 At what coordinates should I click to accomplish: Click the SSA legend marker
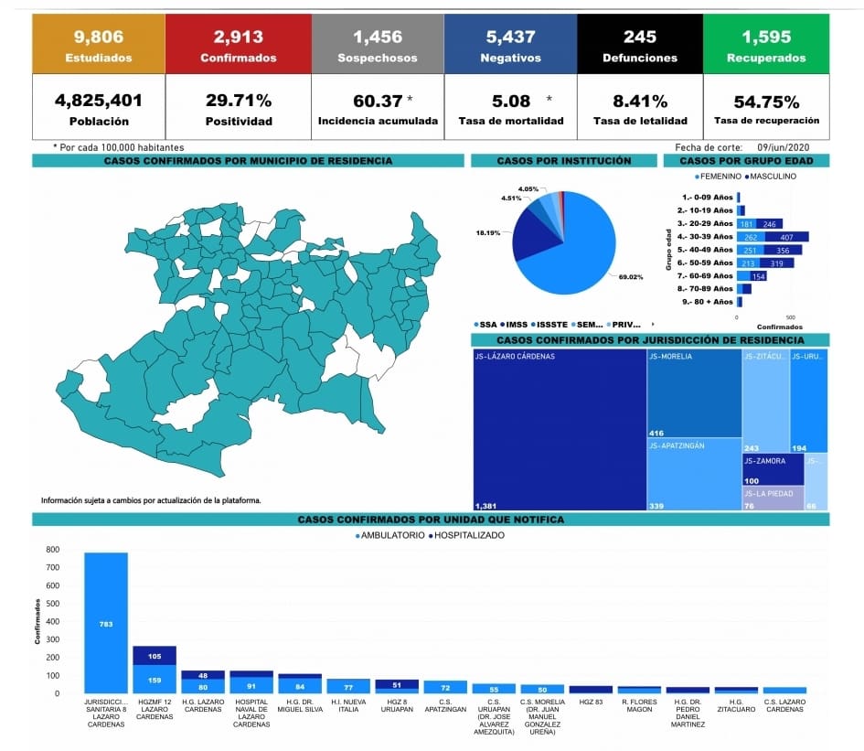[477, 325]
